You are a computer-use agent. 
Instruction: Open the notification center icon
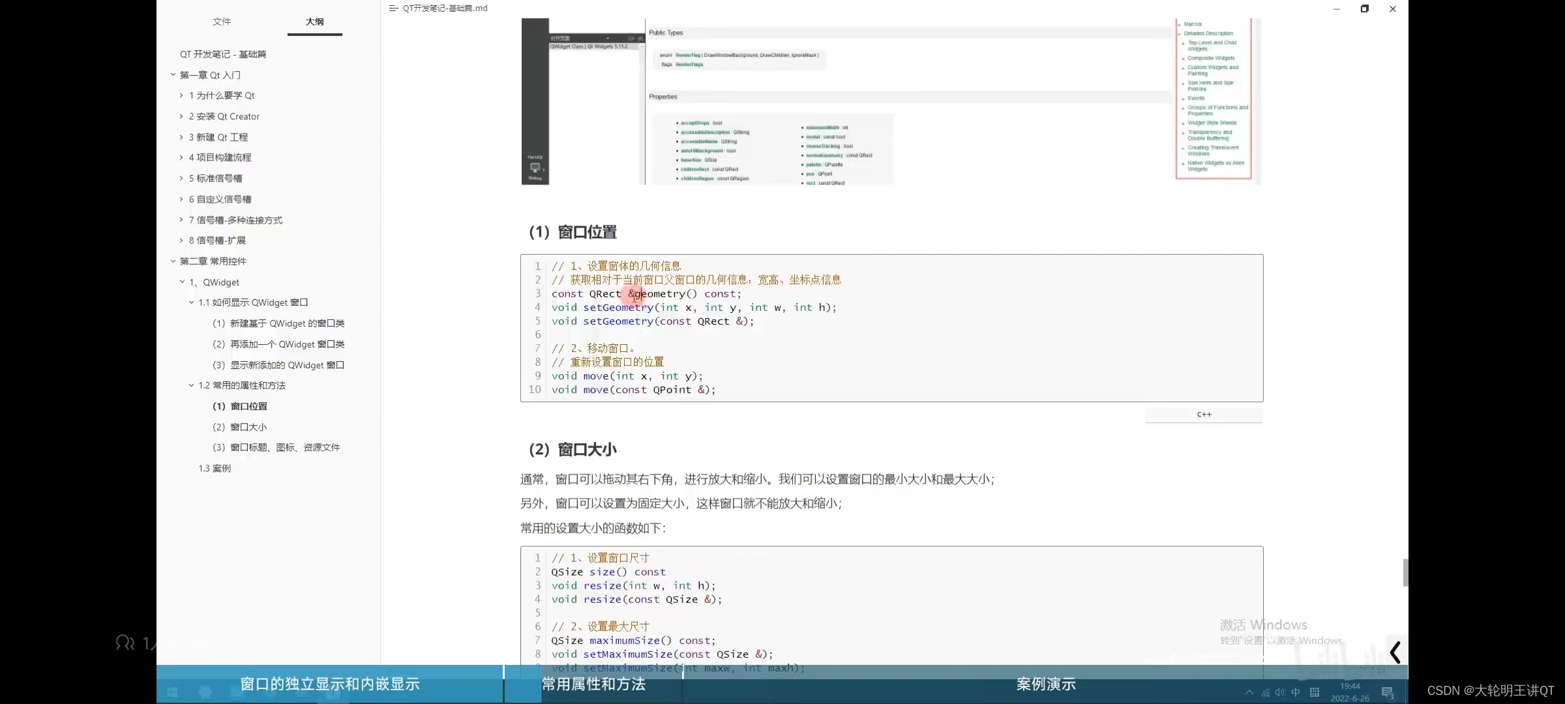pyautogui.click(x=1387, y=692)
